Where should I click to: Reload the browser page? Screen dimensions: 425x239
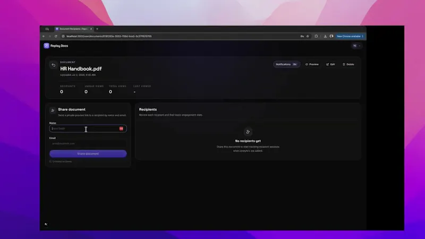pos(56,36)
